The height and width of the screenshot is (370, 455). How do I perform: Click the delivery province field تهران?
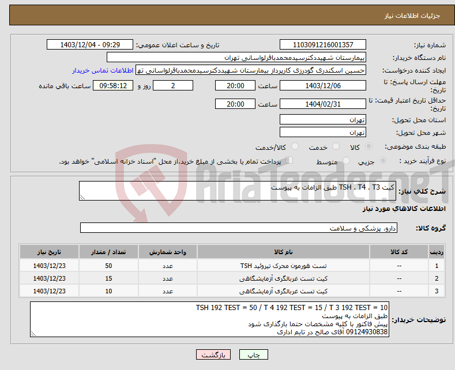(x=323, y=119)
